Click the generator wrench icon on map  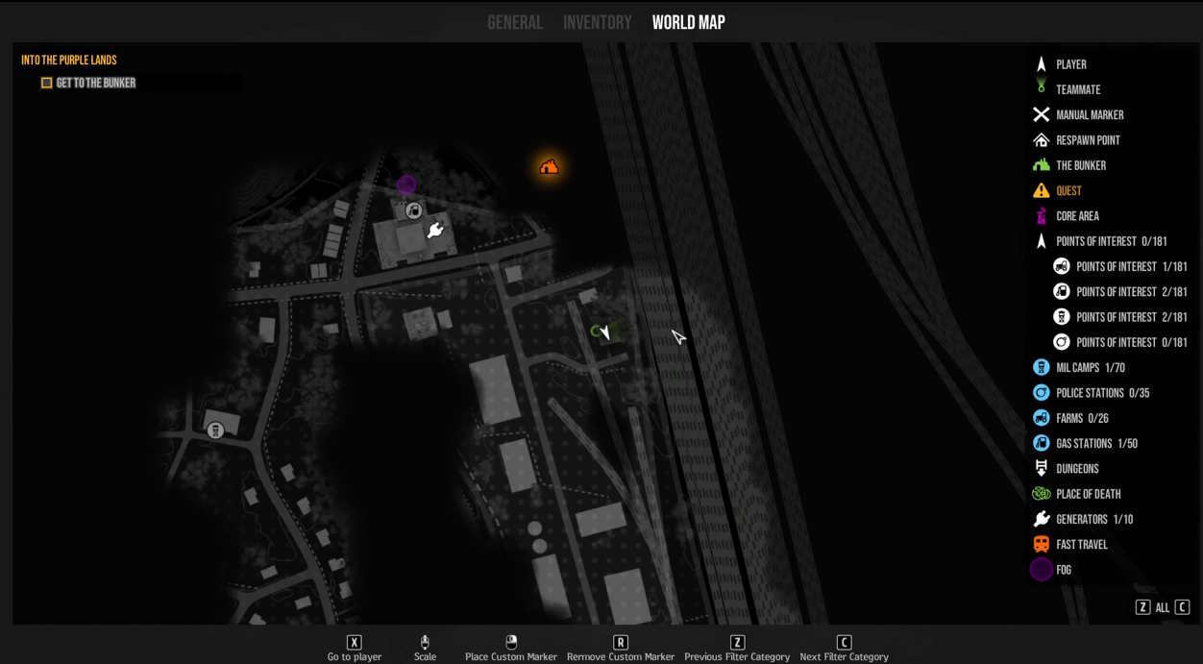pyautogui.click(x=434, y=231)
